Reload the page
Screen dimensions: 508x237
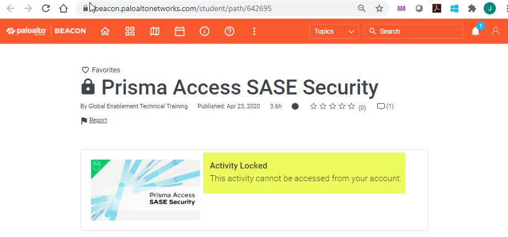tap(46, 8)
